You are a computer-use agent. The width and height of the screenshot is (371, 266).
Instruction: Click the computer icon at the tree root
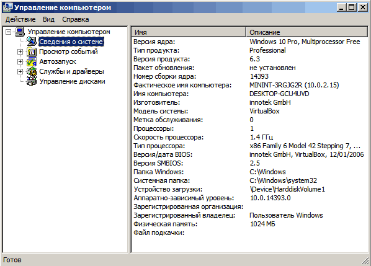(x=20, y=32)
